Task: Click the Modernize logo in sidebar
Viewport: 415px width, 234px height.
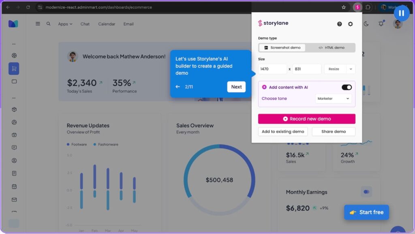Action: 13,24
